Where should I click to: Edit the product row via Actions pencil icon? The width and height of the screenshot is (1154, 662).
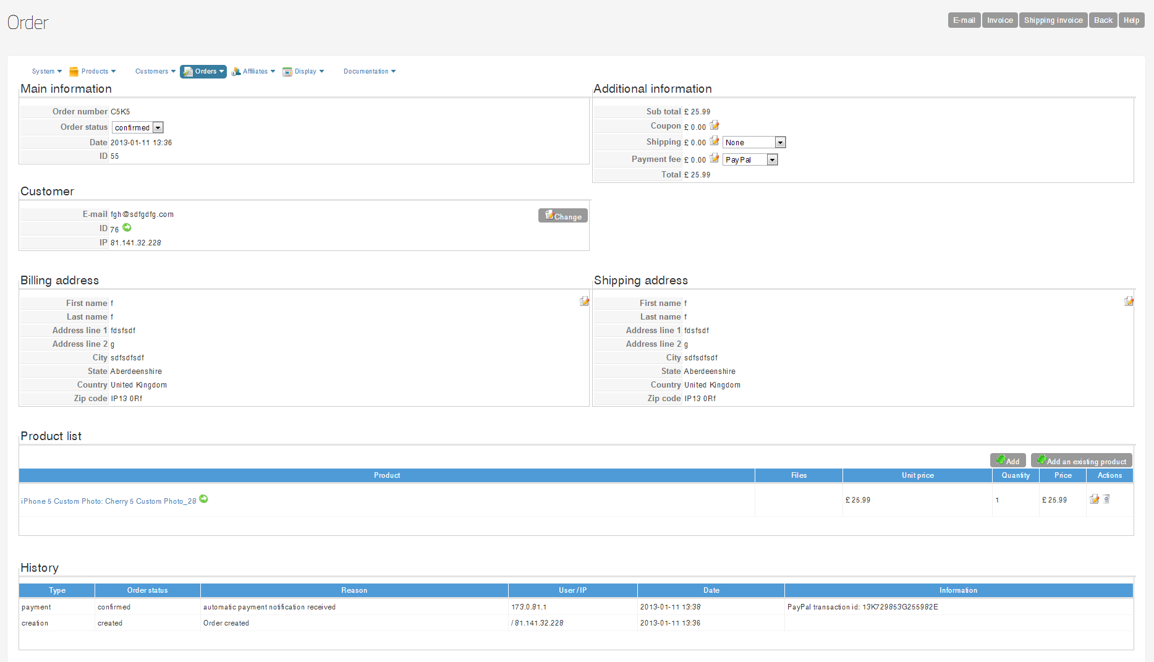click(x=1094, y=499)
